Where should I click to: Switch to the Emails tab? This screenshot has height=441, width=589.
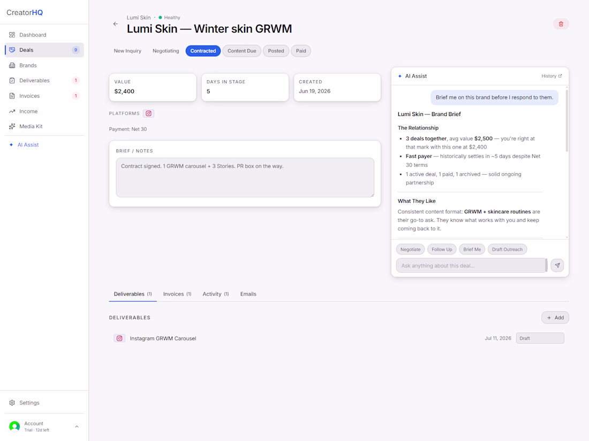click(x=248, y=294)
